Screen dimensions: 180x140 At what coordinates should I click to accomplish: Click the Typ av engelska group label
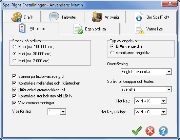click(123, 41)
